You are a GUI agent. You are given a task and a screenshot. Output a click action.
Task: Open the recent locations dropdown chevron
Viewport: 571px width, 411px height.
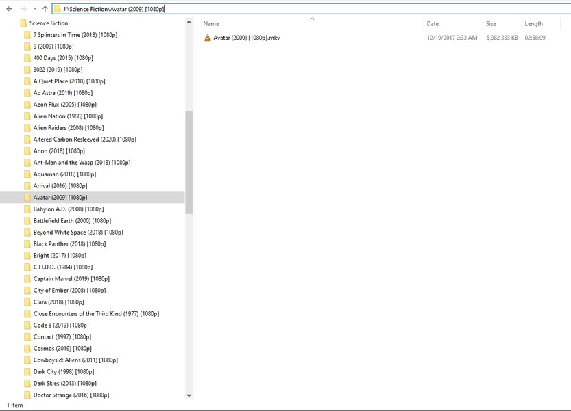[35, 9]
